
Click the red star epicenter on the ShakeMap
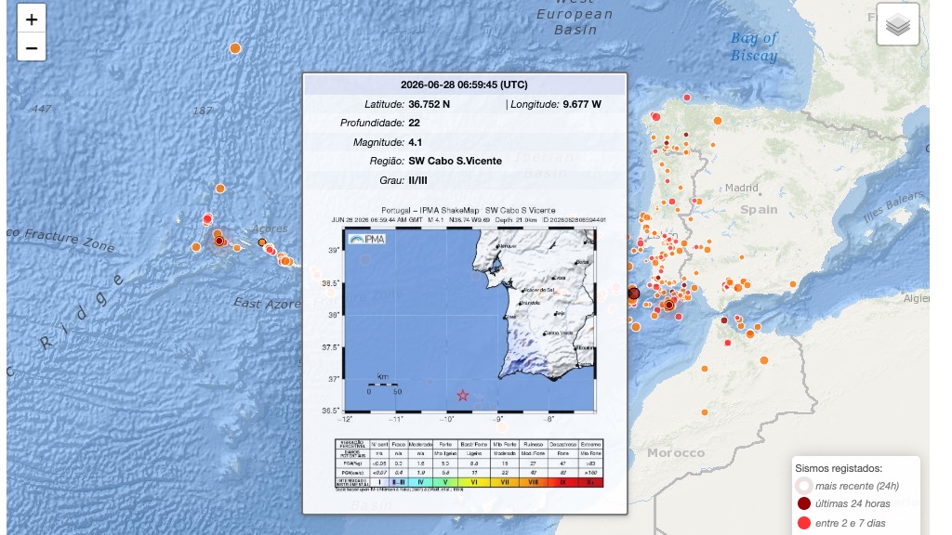[463, 396]
